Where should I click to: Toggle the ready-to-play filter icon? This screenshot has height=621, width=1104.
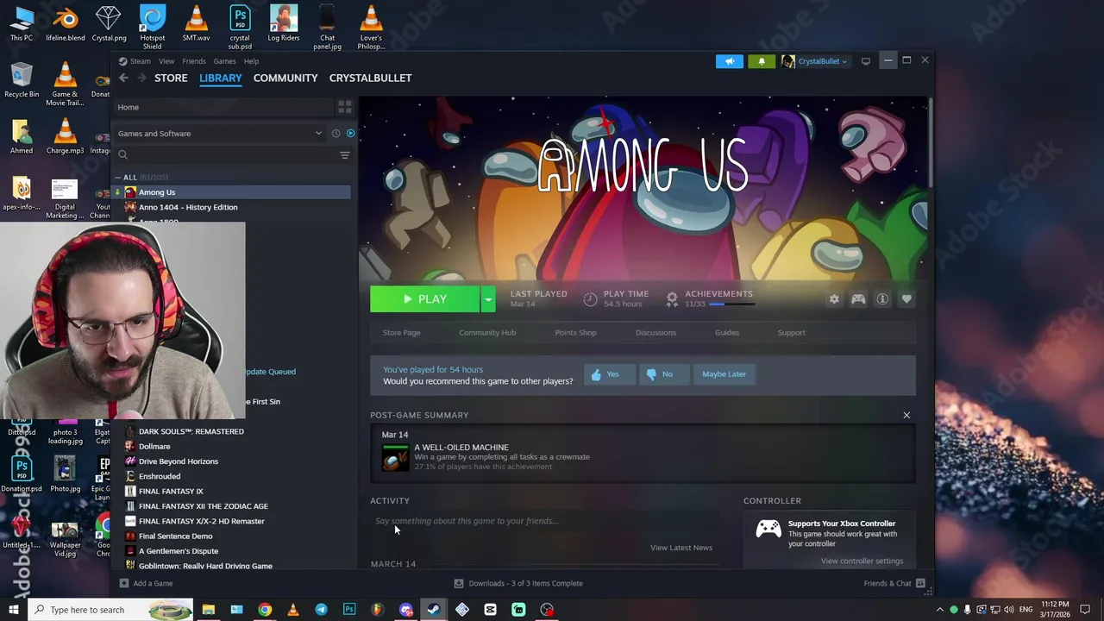tap(350, 134)
